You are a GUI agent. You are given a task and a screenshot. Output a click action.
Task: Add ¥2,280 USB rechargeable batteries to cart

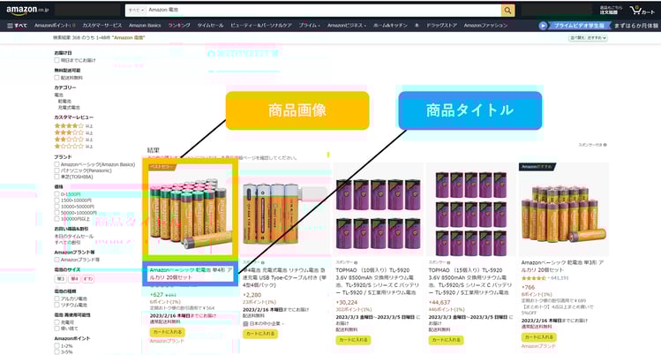pyautogui.click(x=260, y=334)
